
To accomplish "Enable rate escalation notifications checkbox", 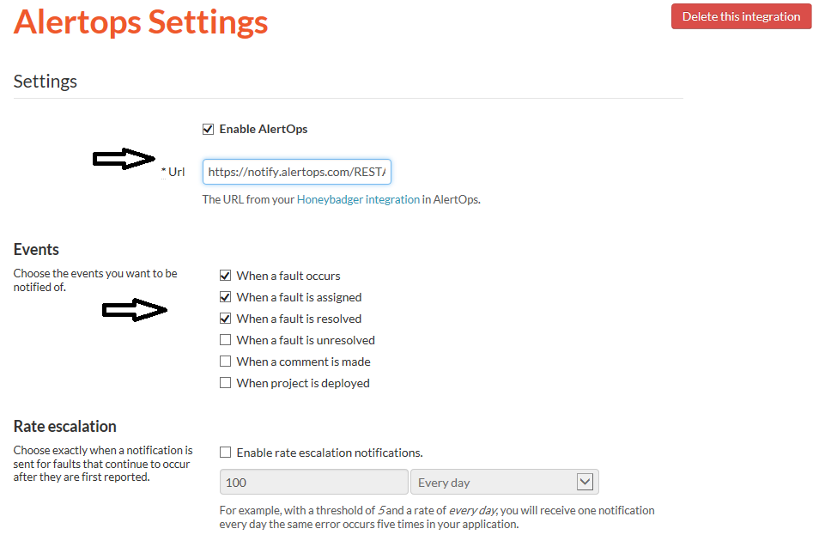I will point(226,453).
